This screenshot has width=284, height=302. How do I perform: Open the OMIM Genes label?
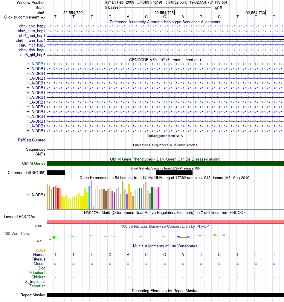click(33, 163)
